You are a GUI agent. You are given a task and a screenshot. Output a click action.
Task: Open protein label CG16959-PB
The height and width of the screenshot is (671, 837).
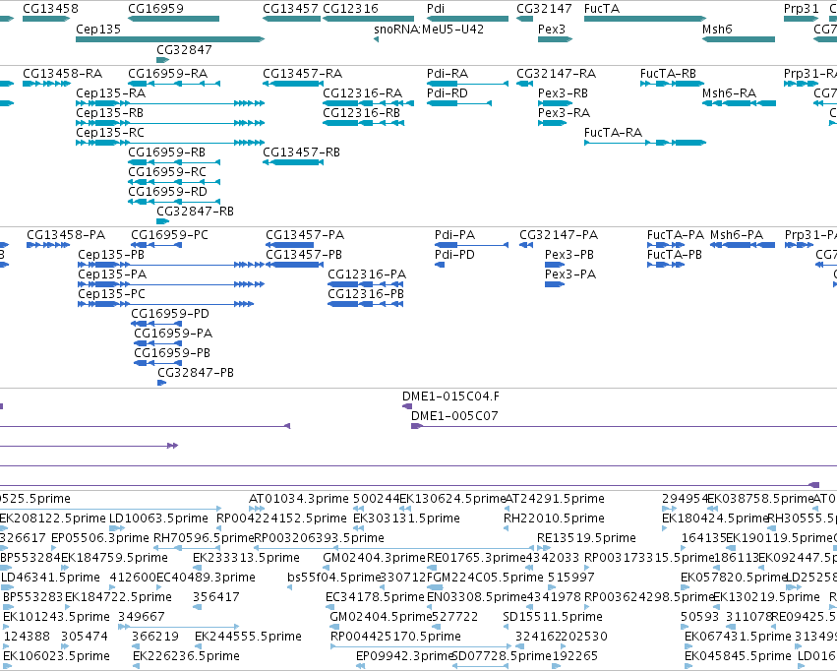coord(172,353)
